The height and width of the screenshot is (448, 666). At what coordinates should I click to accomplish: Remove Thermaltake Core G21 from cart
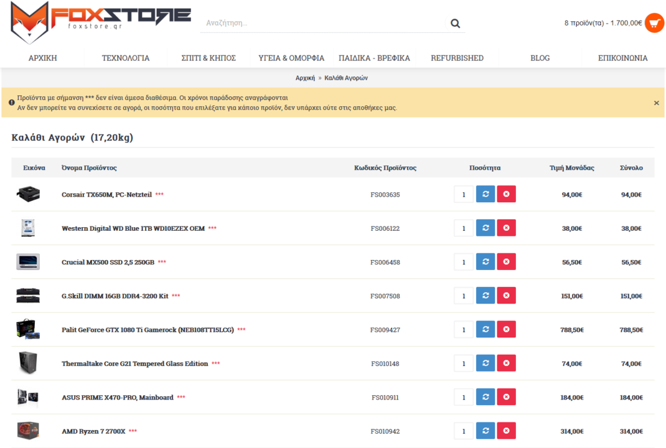pyautogui.click(x=506, y=363)
